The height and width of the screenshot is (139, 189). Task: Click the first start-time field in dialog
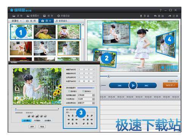(x=86, y=69)
